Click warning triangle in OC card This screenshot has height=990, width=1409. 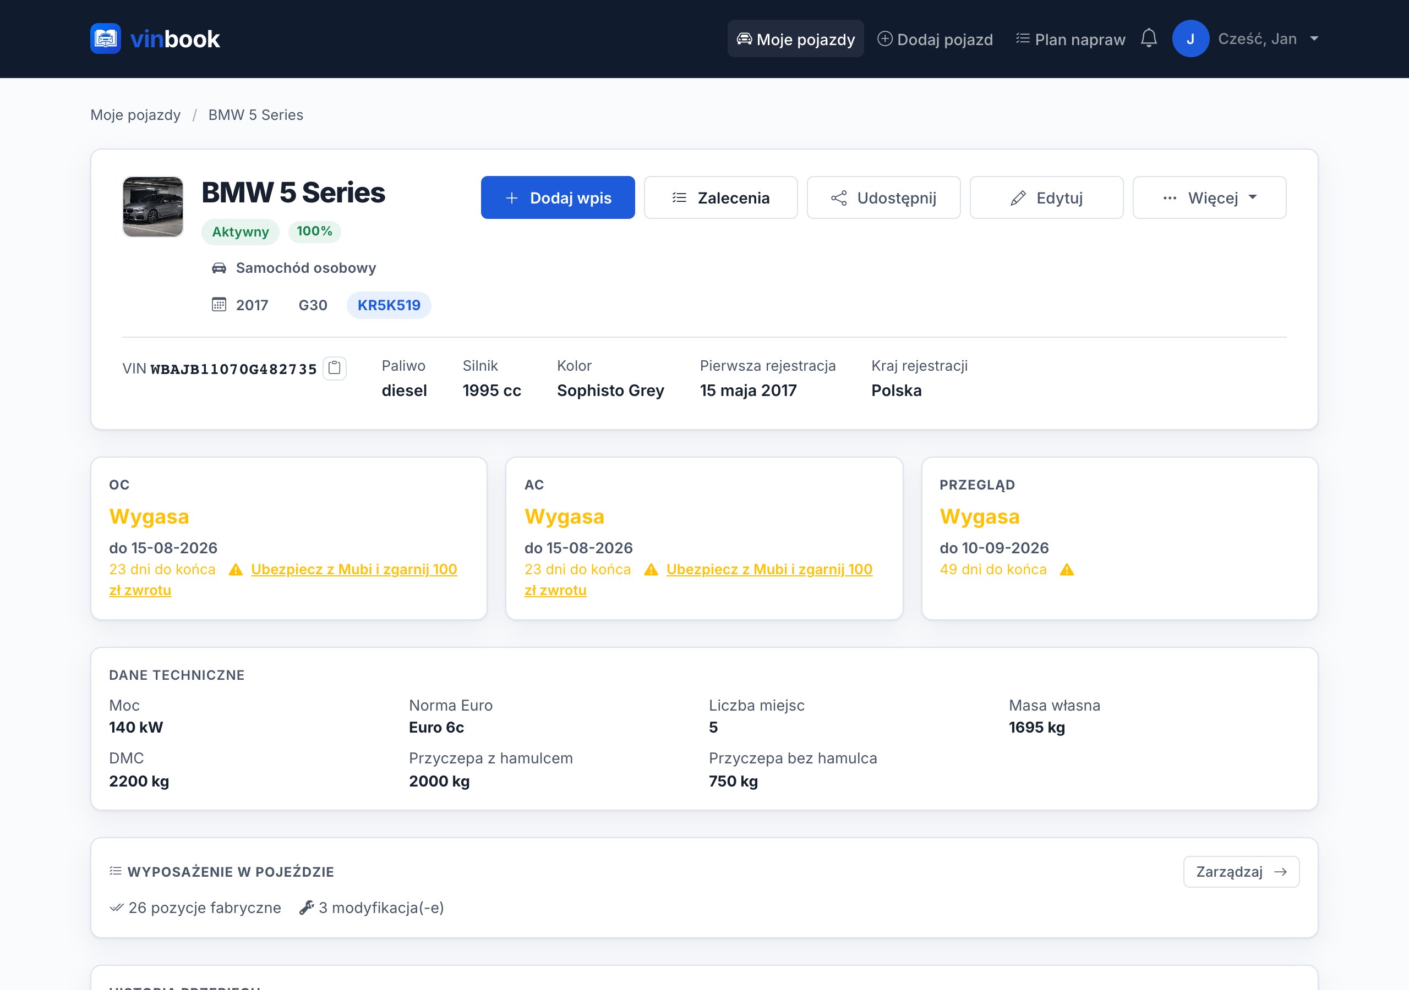click(236, 570)
